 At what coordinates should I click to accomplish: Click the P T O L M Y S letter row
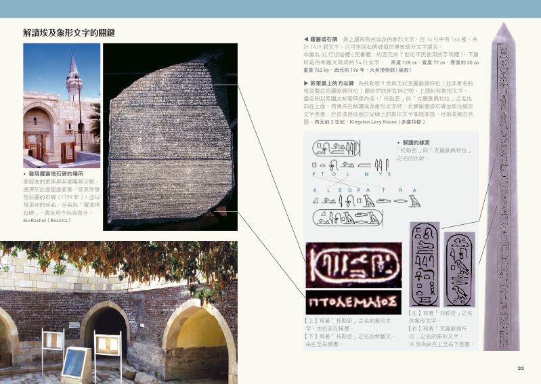[x=352, y=174]
